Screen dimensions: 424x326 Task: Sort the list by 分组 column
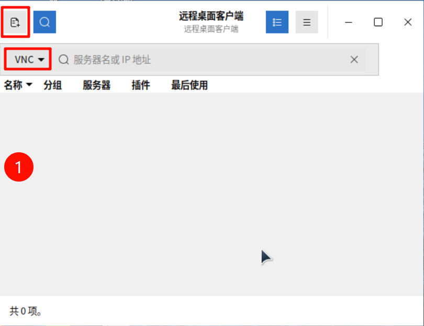52,85
